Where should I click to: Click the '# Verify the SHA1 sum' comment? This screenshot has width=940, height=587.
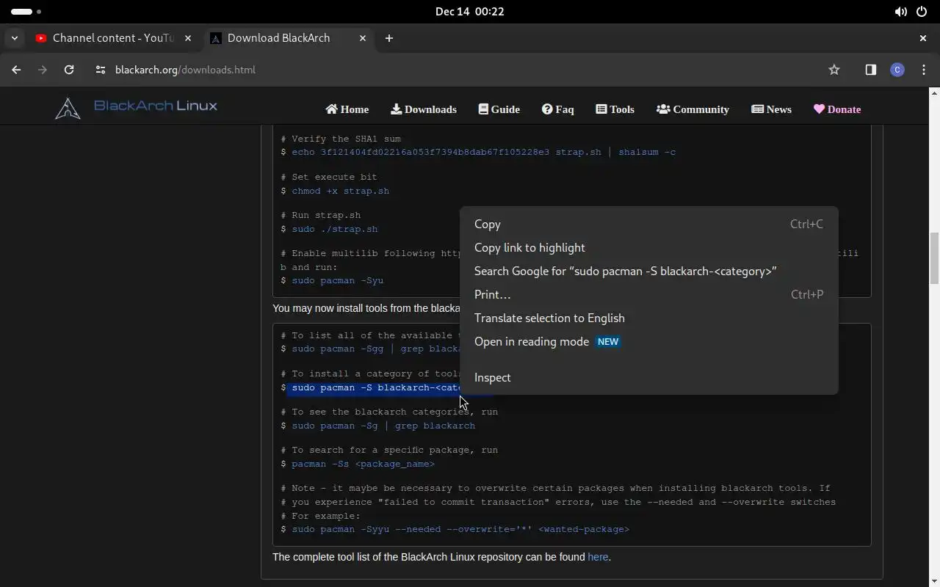[x=341, y=139]
